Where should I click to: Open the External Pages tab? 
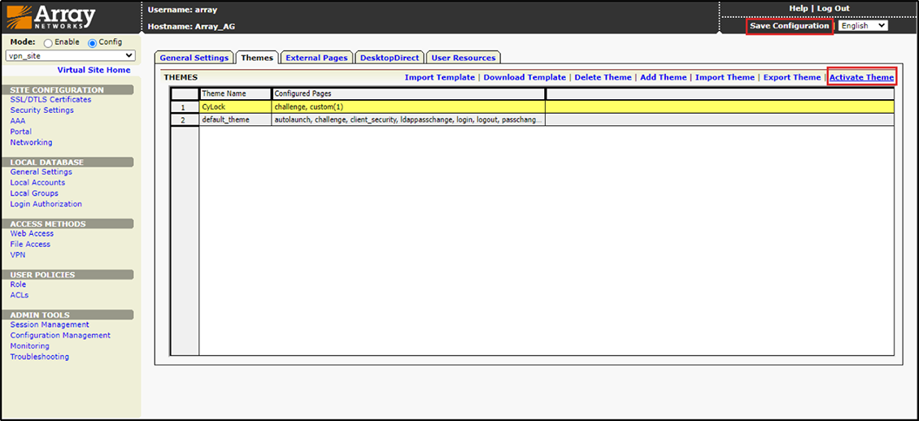316,58
